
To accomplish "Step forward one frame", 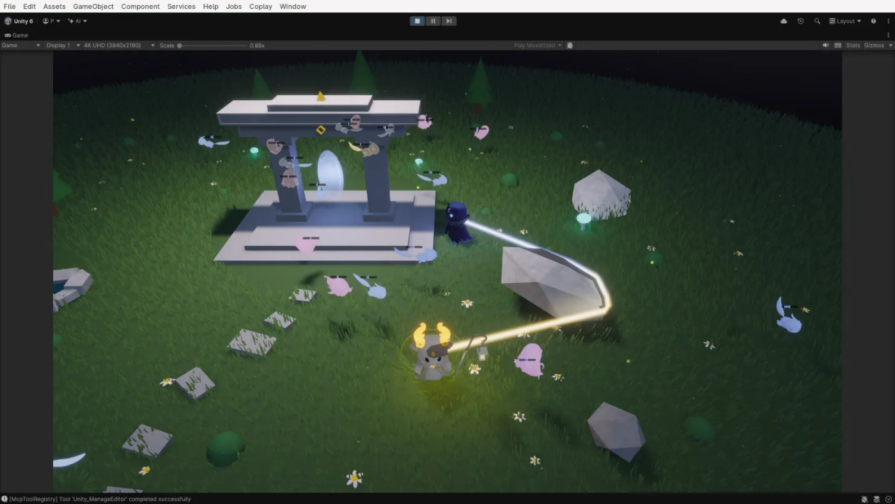I will [x=449, y=21].
